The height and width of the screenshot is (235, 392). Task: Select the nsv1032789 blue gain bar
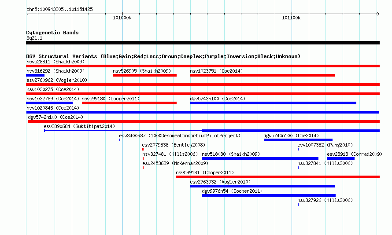(49, 103)
